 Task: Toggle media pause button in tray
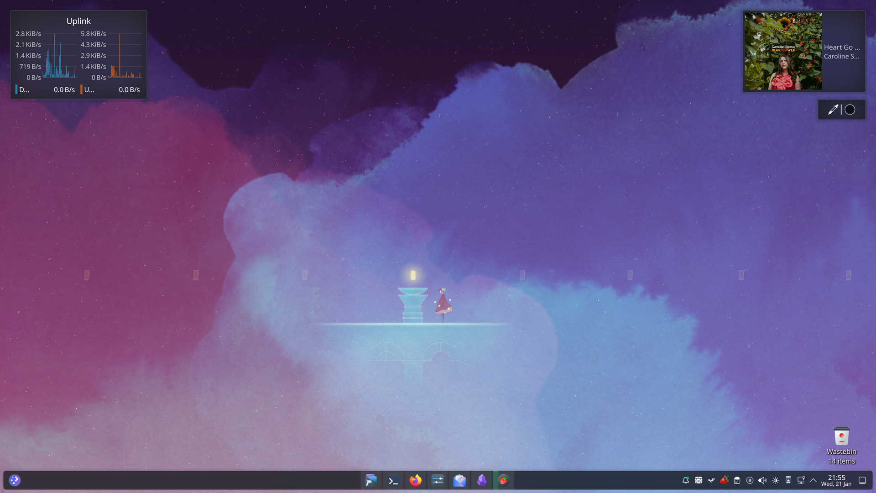coord(750,480)
